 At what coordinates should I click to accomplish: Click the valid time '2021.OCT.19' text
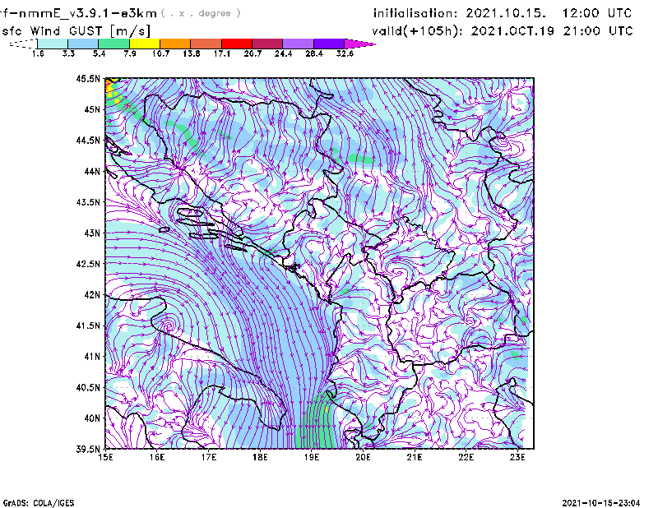pyautogui.click(x=512, y=31)
